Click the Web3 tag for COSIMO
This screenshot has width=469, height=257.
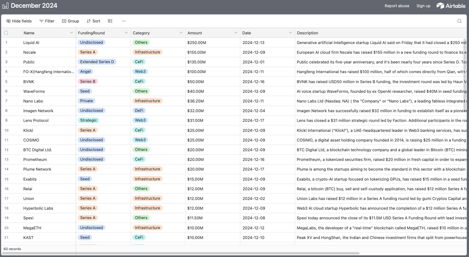pyautogui.click(x=140, y=140)
